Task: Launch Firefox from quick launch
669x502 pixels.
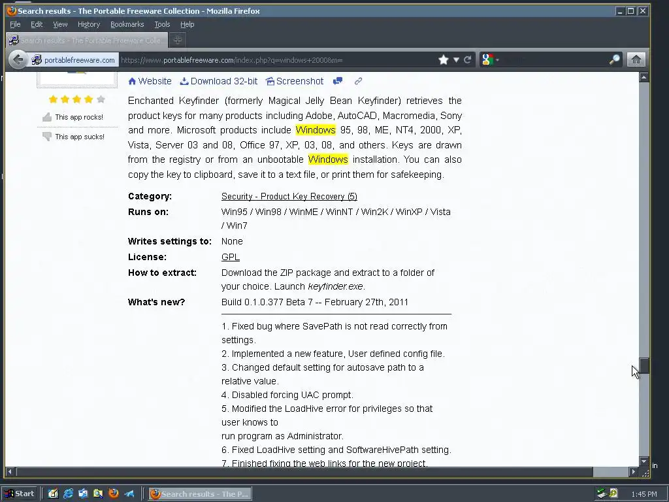Action: 114,494
